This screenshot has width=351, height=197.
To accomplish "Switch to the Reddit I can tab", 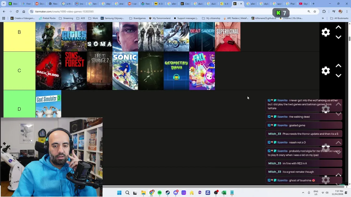I will pyautogui.click(x=133, y=4).
